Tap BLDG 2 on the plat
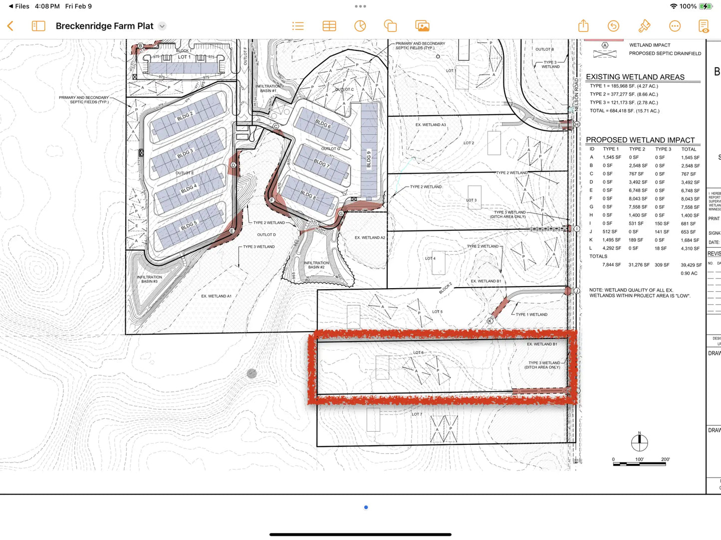The width and height of the screenshot is (721, 540). [185, 116]
